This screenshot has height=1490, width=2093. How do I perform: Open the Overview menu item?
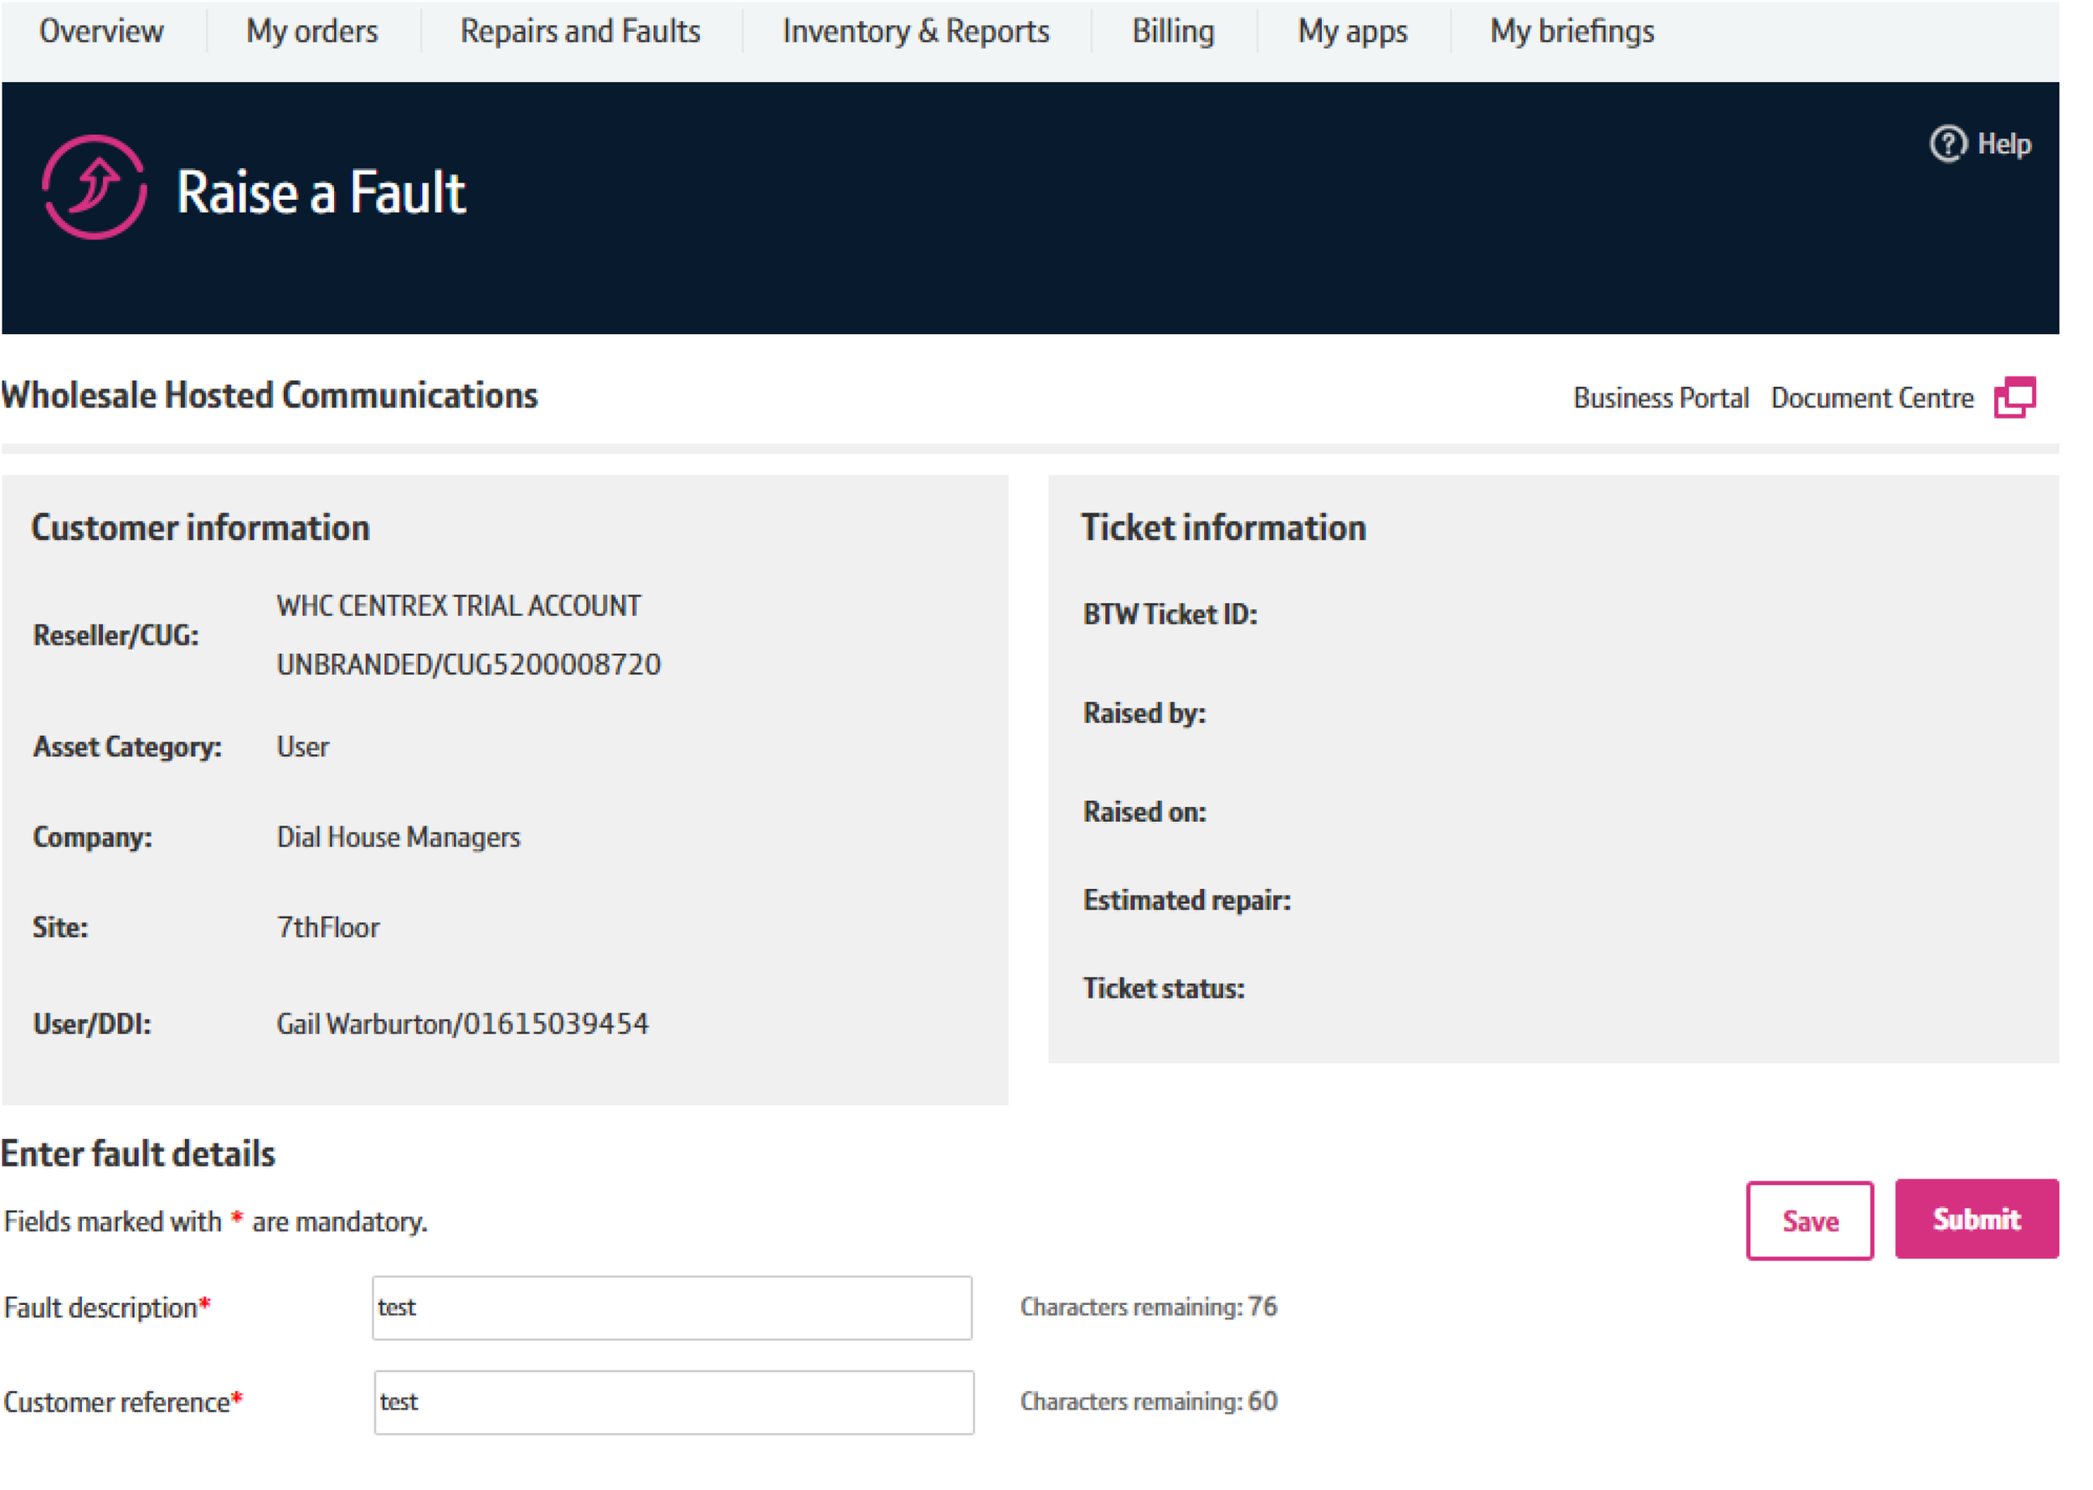(101, 31)
